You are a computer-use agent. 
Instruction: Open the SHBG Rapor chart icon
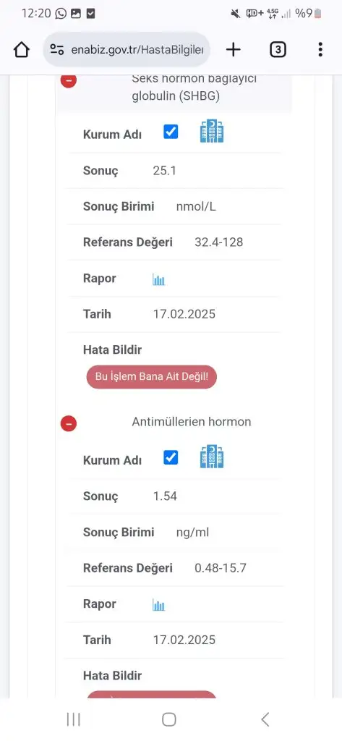[x=159, y=280]
